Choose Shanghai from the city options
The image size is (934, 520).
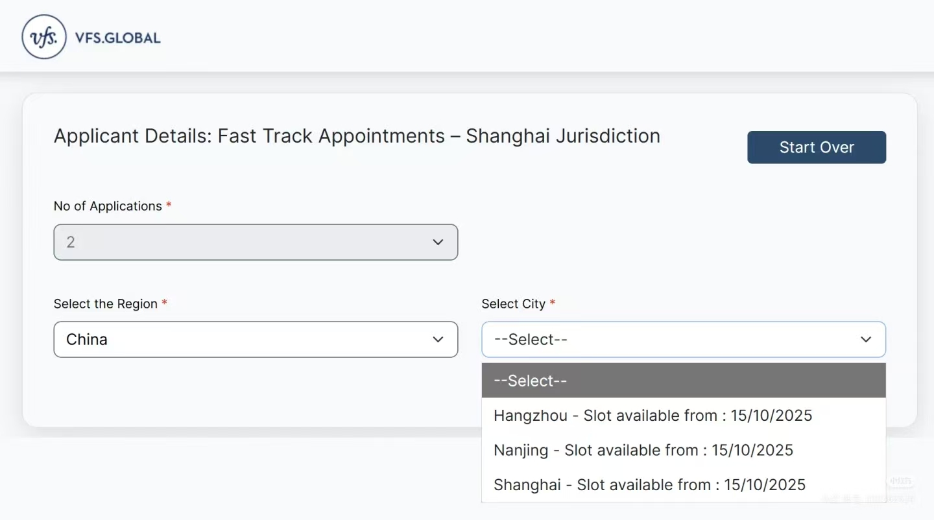649,485
